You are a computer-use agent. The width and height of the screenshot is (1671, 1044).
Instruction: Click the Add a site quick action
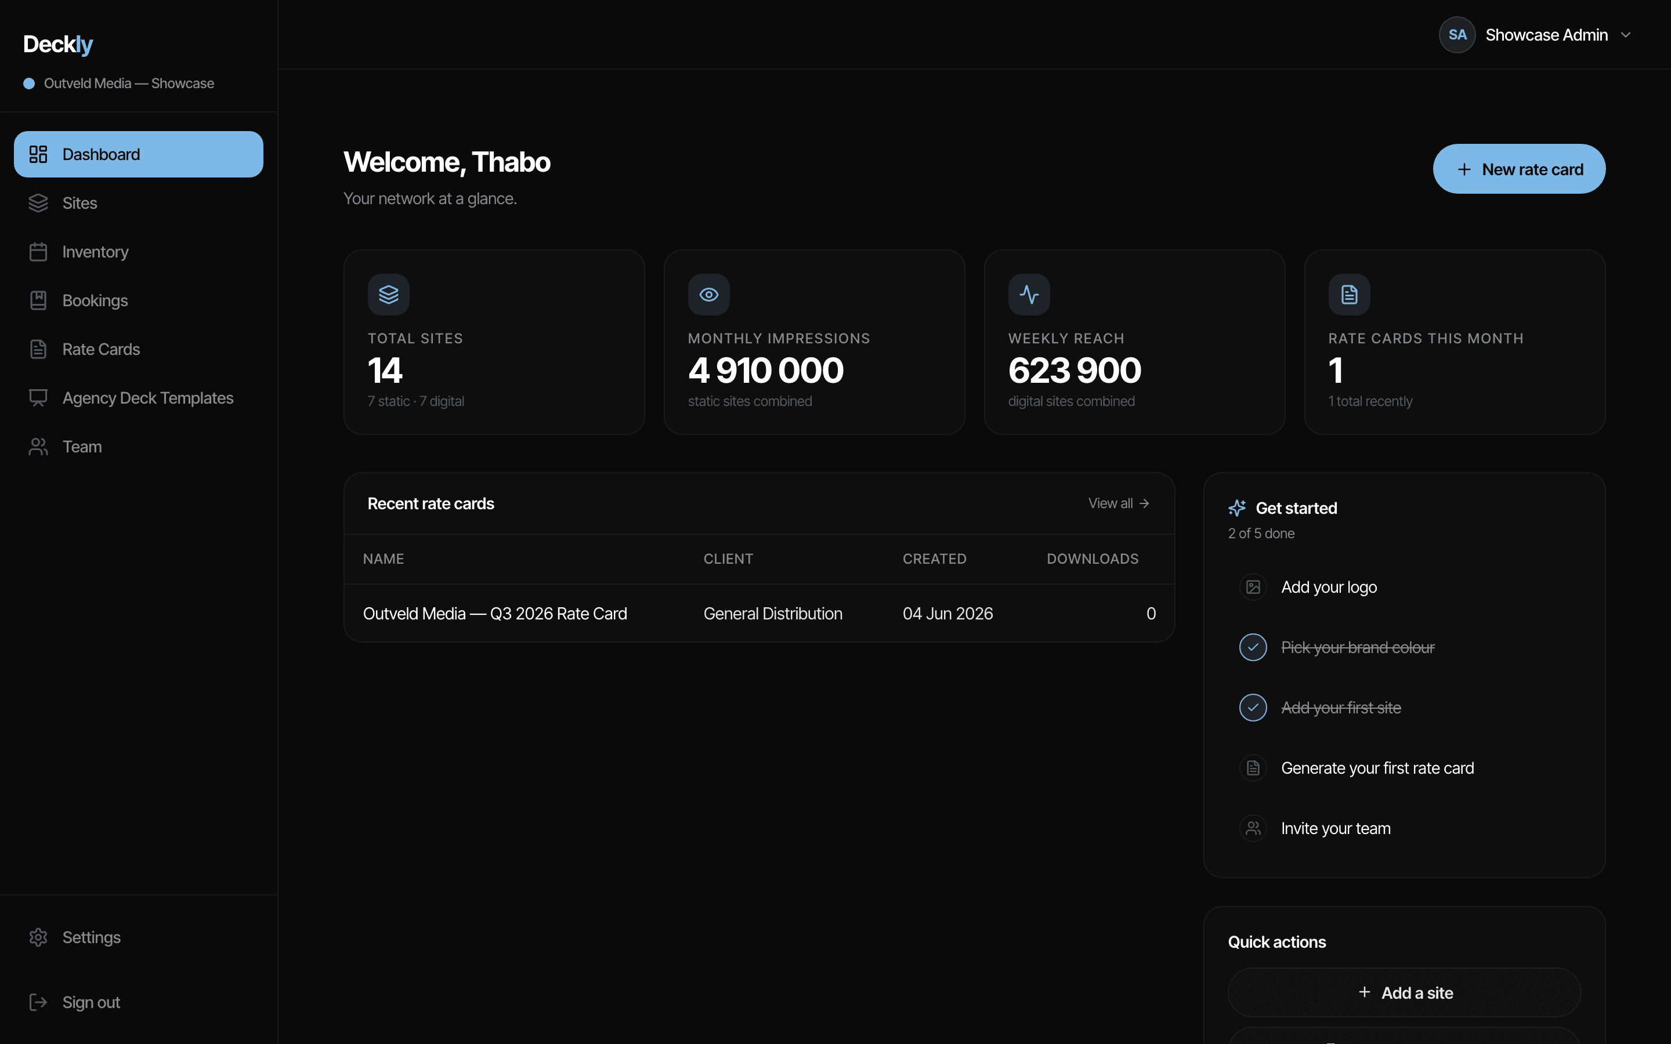1404,992
